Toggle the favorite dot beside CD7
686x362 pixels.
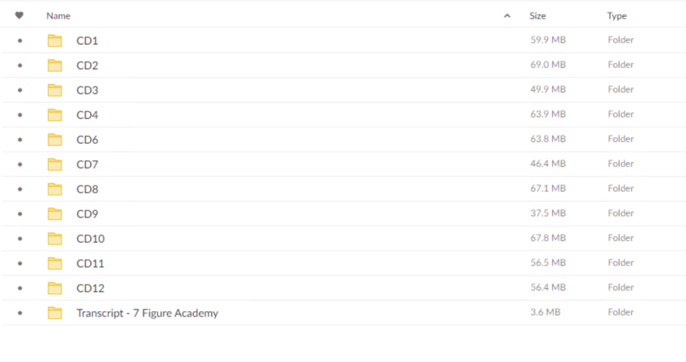pos(19,165)
